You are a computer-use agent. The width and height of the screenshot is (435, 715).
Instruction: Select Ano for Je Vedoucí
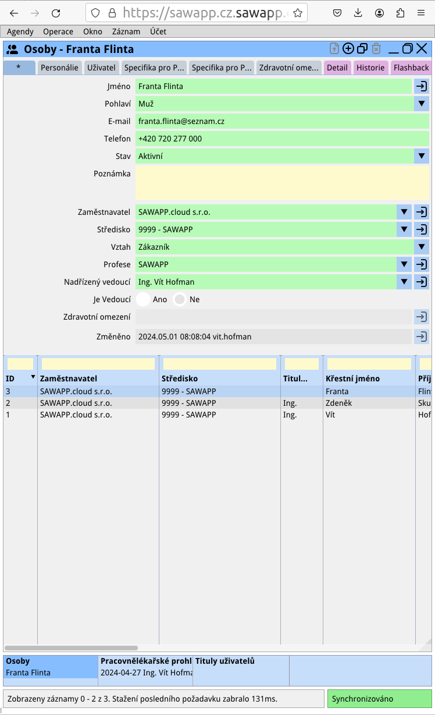pyautogui.click(x=143, y=299)
